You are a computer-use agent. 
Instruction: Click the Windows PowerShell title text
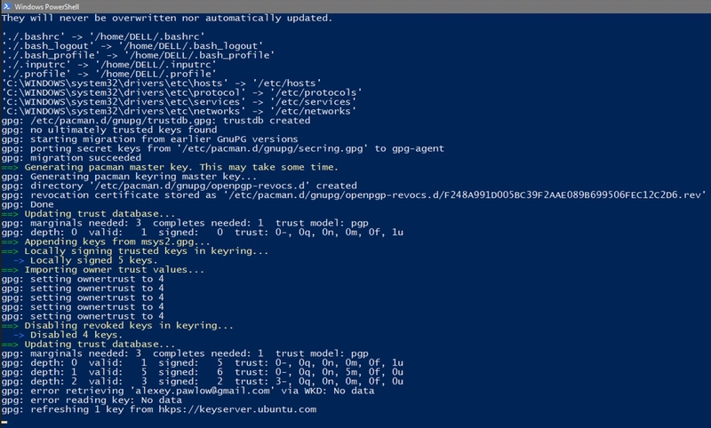click(47, 7)
